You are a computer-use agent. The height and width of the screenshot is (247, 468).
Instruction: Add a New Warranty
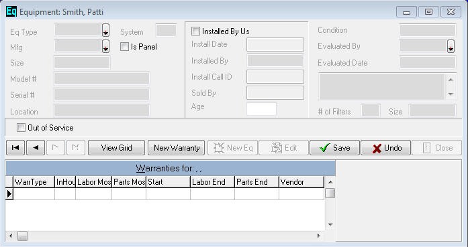tap(177, 148)
